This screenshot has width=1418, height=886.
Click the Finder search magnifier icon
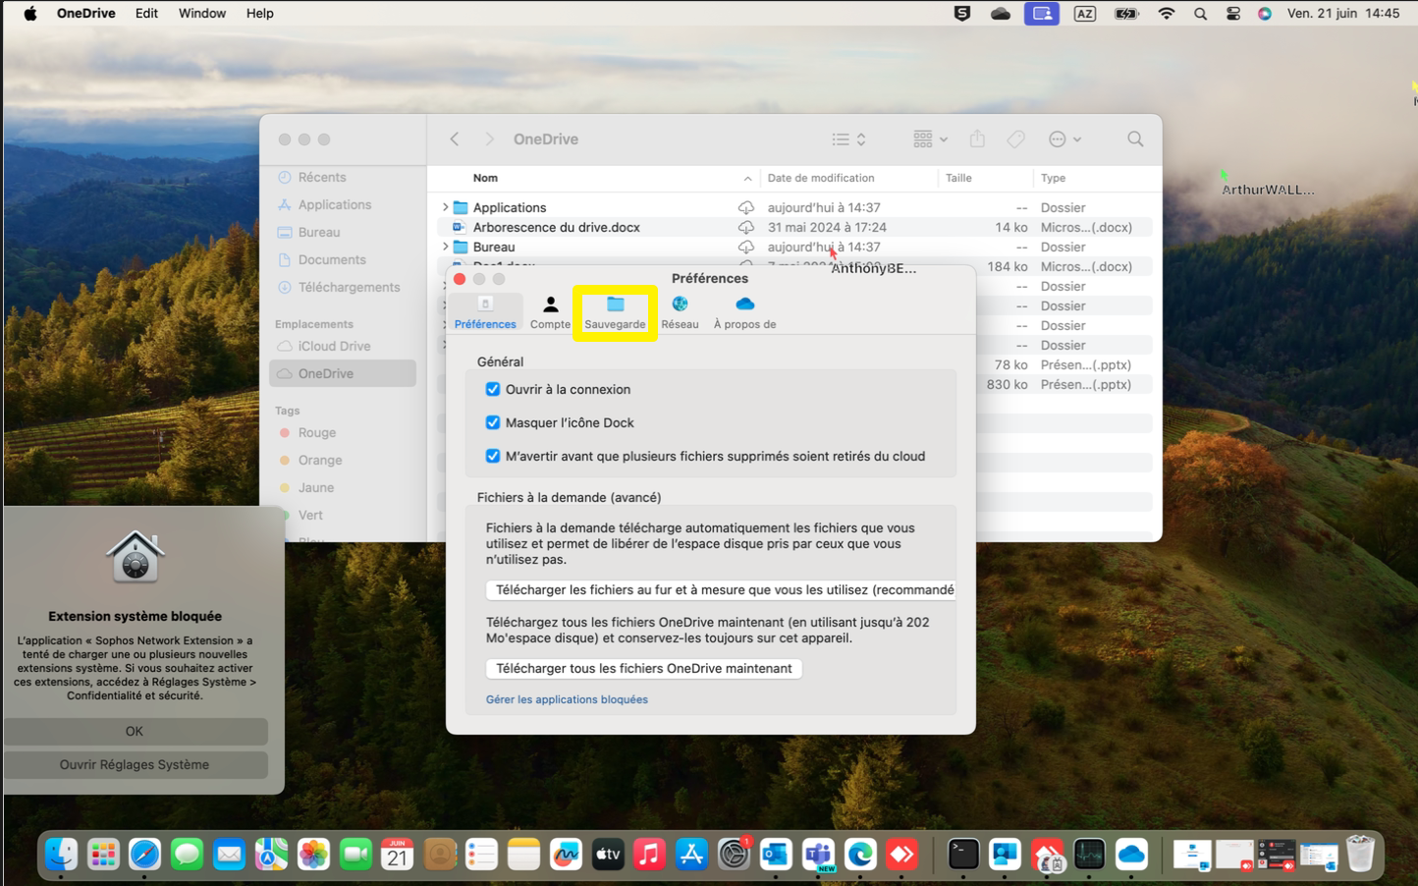(x=1135, y=139)
